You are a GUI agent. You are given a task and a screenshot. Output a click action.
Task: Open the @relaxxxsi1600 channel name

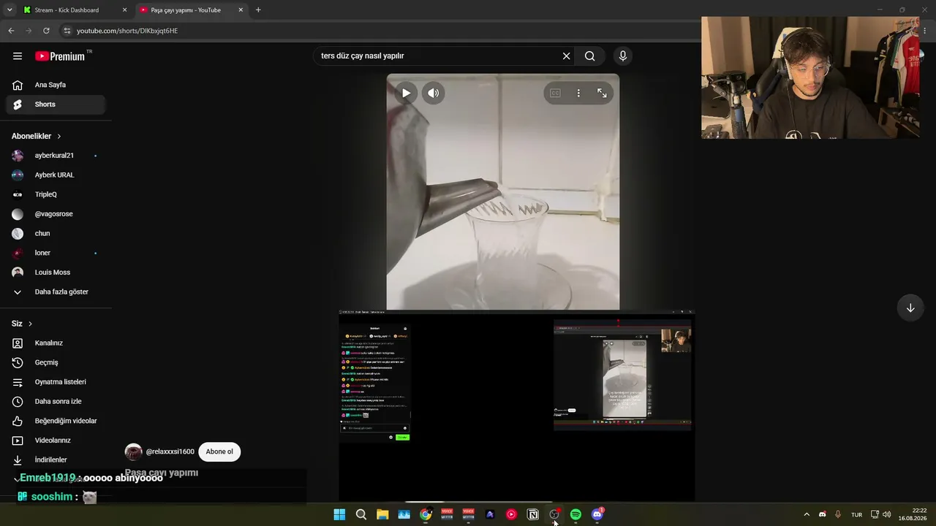[x=170, y=451]
